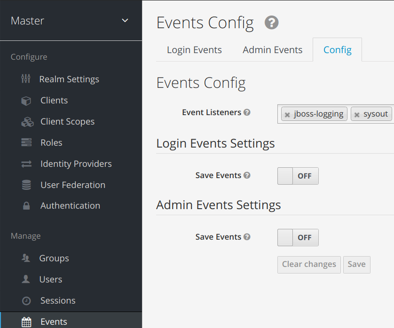Click the Realm Settings sliders icon
The height and width of the screenshot is (328, 394).
(x=26, y=79)
